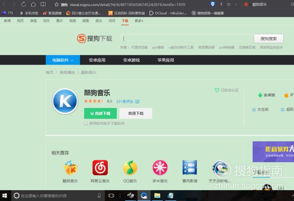Click the taskbar microphone icon

coord(99,196)
